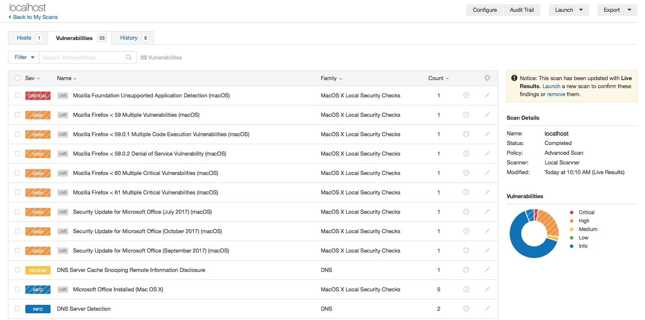Open the Export dropdown menu
Image resolution: width=645 pixels, height=320 pixels.
pyautogui.click(x=617, y=10)
